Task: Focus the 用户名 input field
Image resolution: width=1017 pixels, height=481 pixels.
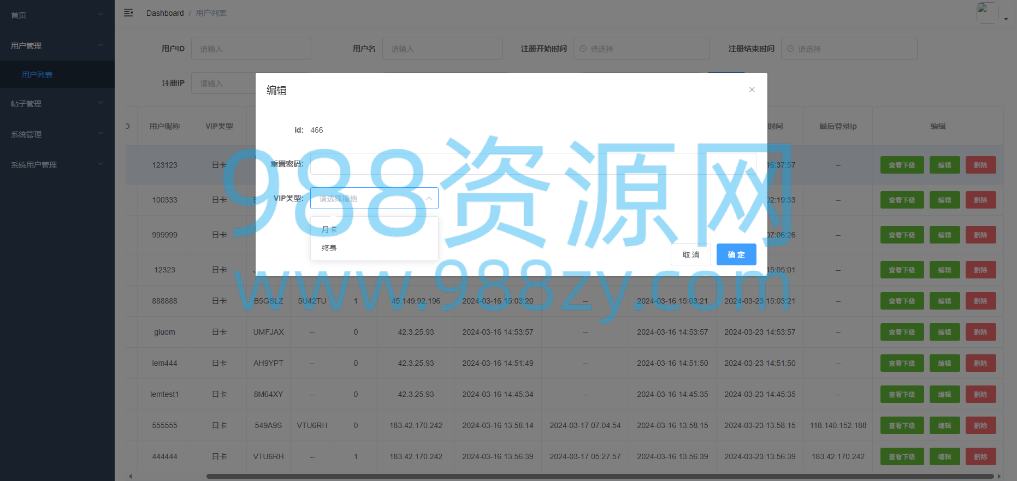Action: tap(442, 49)
